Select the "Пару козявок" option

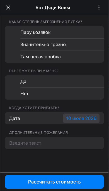click(x=54, y=32)
